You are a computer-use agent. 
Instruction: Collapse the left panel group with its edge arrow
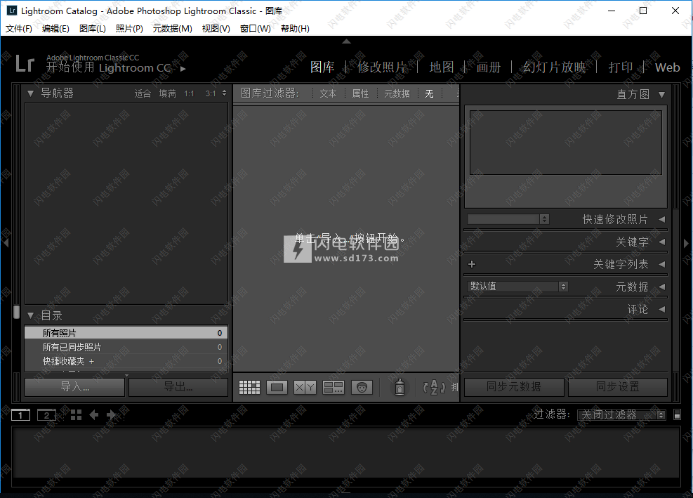[x=6, y=243]
